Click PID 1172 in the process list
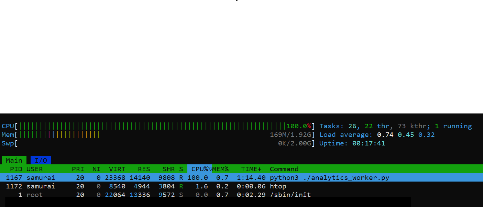Image resolution: width=483 pixels, height=207 pixels. tap(14, 186)
